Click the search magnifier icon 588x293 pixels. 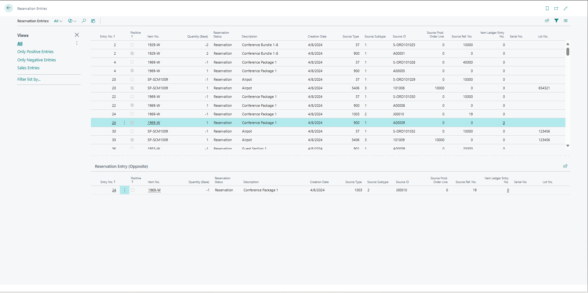click(x=84, y=21)
